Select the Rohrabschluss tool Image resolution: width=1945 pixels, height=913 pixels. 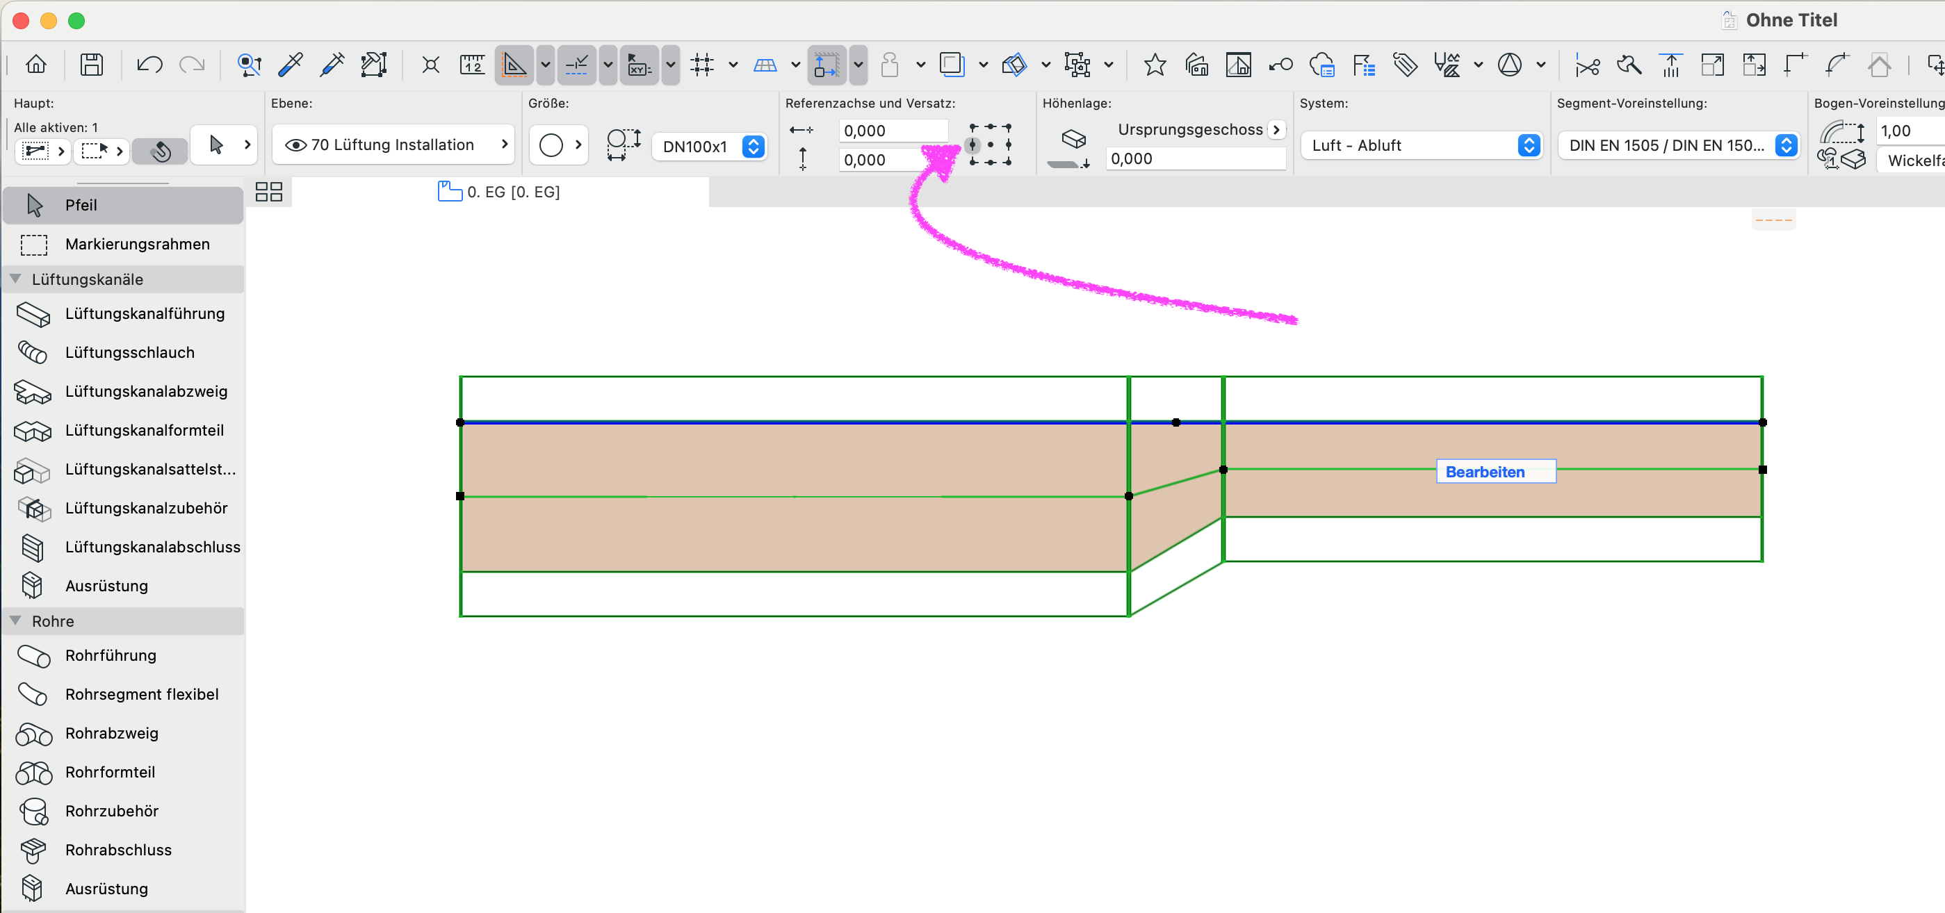[x=123, y=850]
